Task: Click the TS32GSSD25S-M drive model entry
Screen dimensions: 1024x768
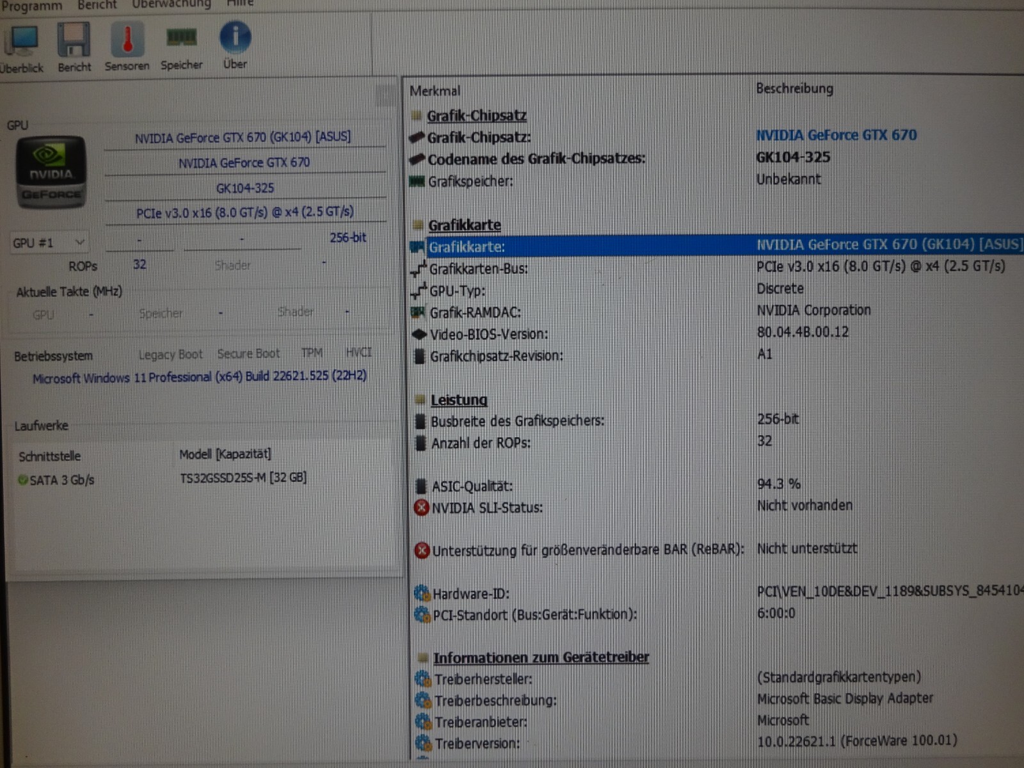Action: tap(243, 477)
